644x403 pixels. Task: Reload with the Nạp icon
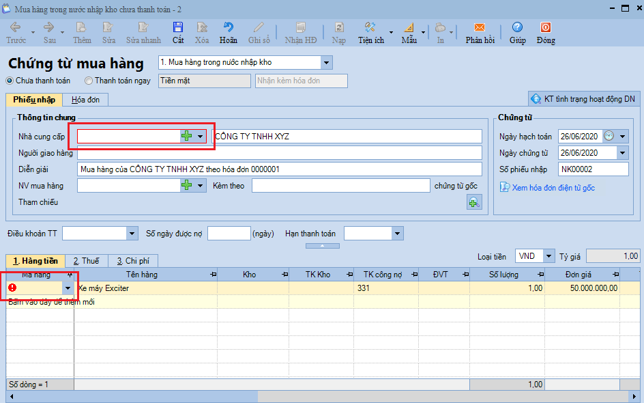tap(339, 27)
